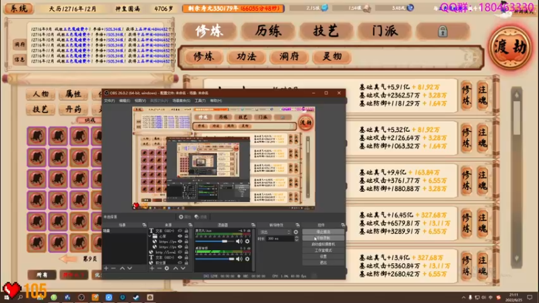
Task: Click 停止推流 in OBS controls
Action: [x=323, y=232]
